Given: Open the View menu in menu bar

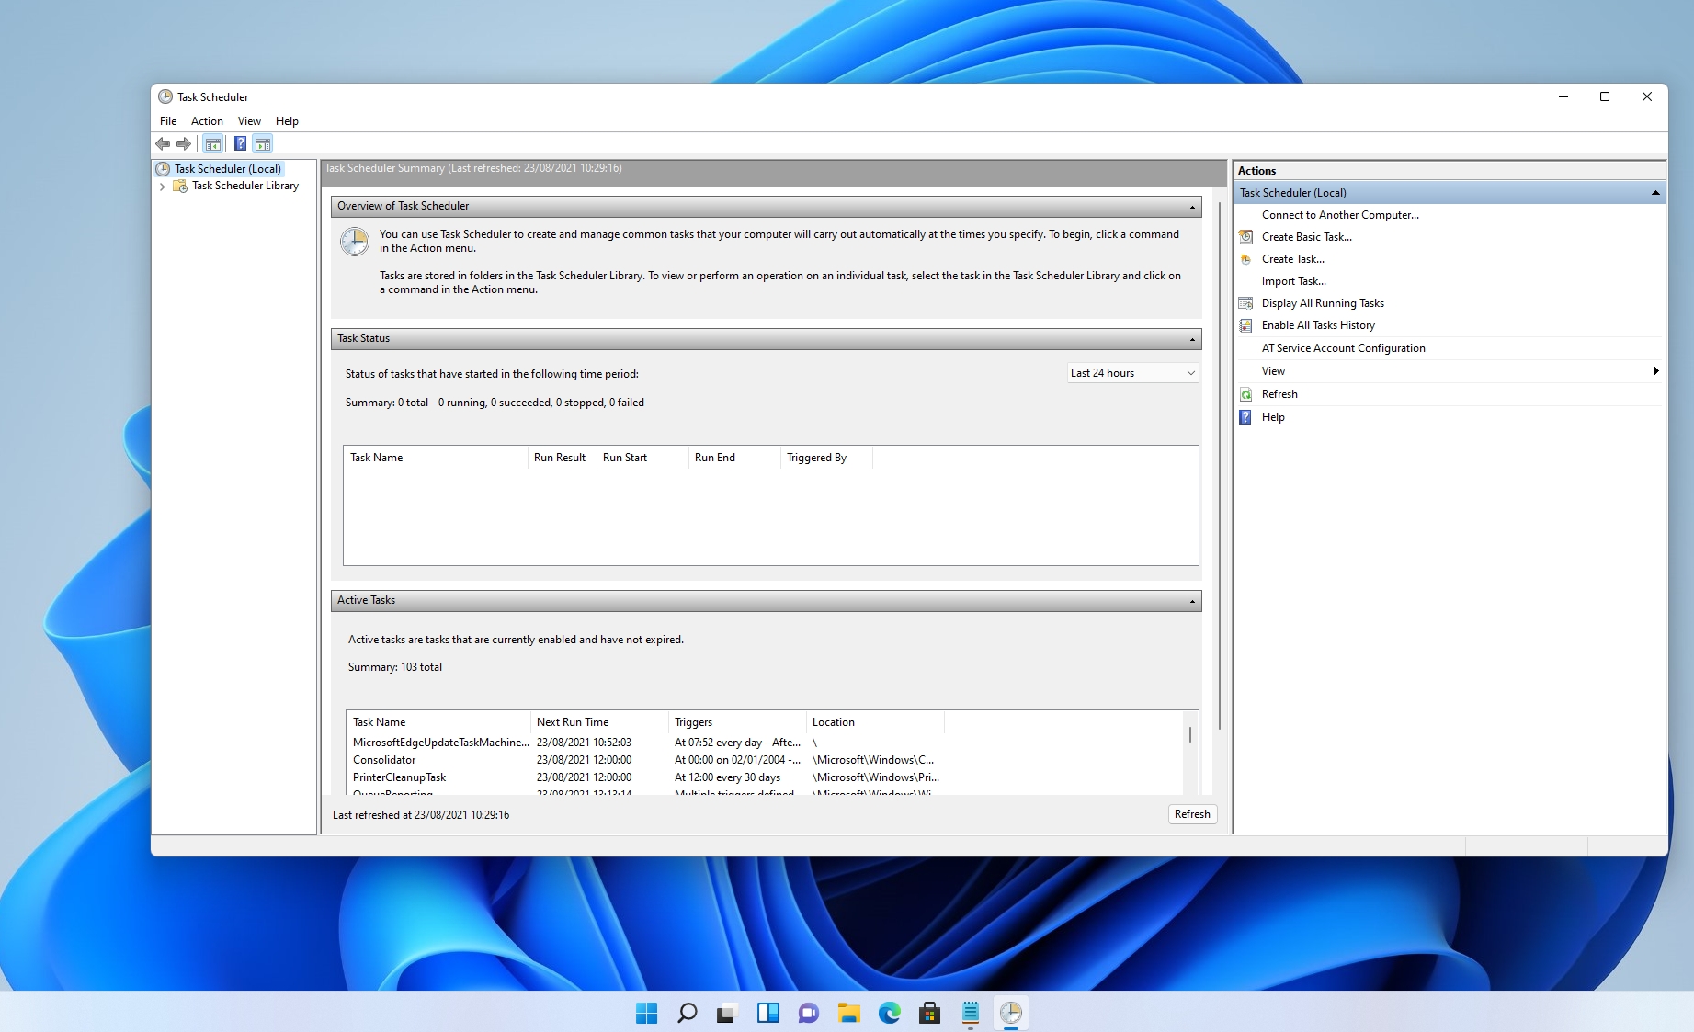Looking at the screenshot, I should 249,121.
